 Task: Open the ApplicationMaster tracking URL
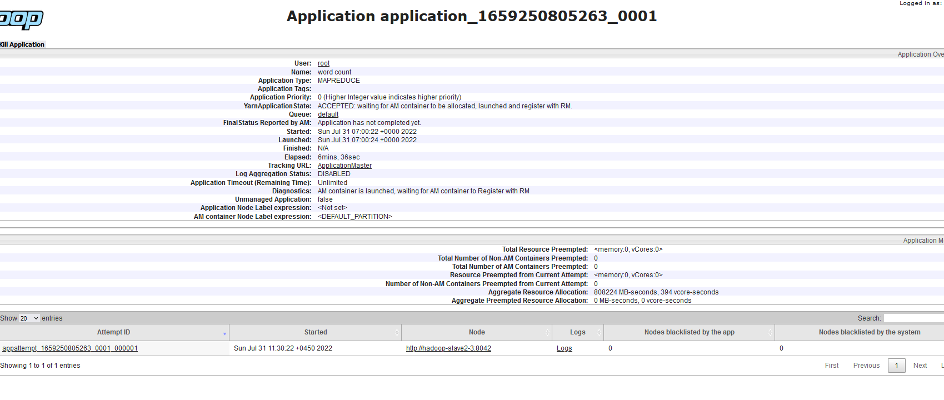pyautogui.click(x=344, y=166)
